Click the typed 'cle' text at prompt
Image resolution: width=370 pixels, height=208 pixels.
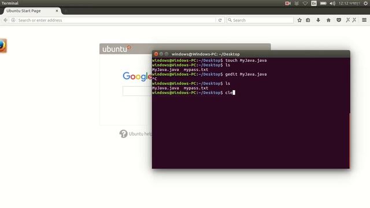coord(229,92)
